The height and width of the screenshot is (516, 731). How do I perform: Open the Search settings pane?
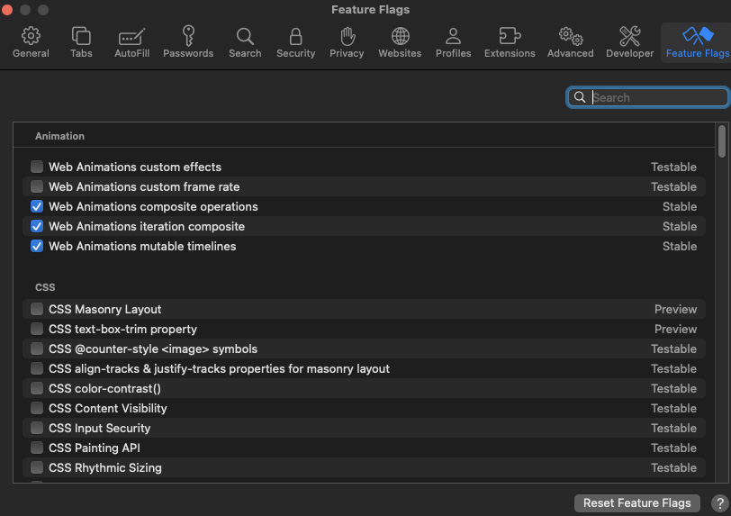coord(245,42)
